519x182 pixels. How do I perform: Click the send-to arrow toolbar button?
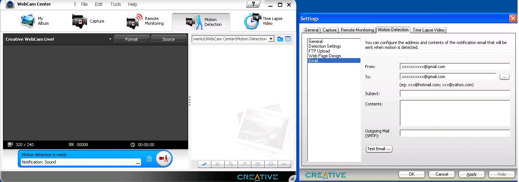(244, 164)
